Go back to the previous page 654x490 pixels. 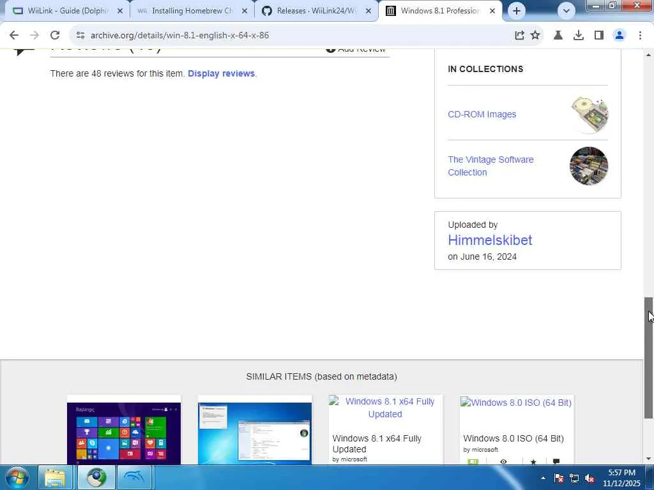(14, 36)
